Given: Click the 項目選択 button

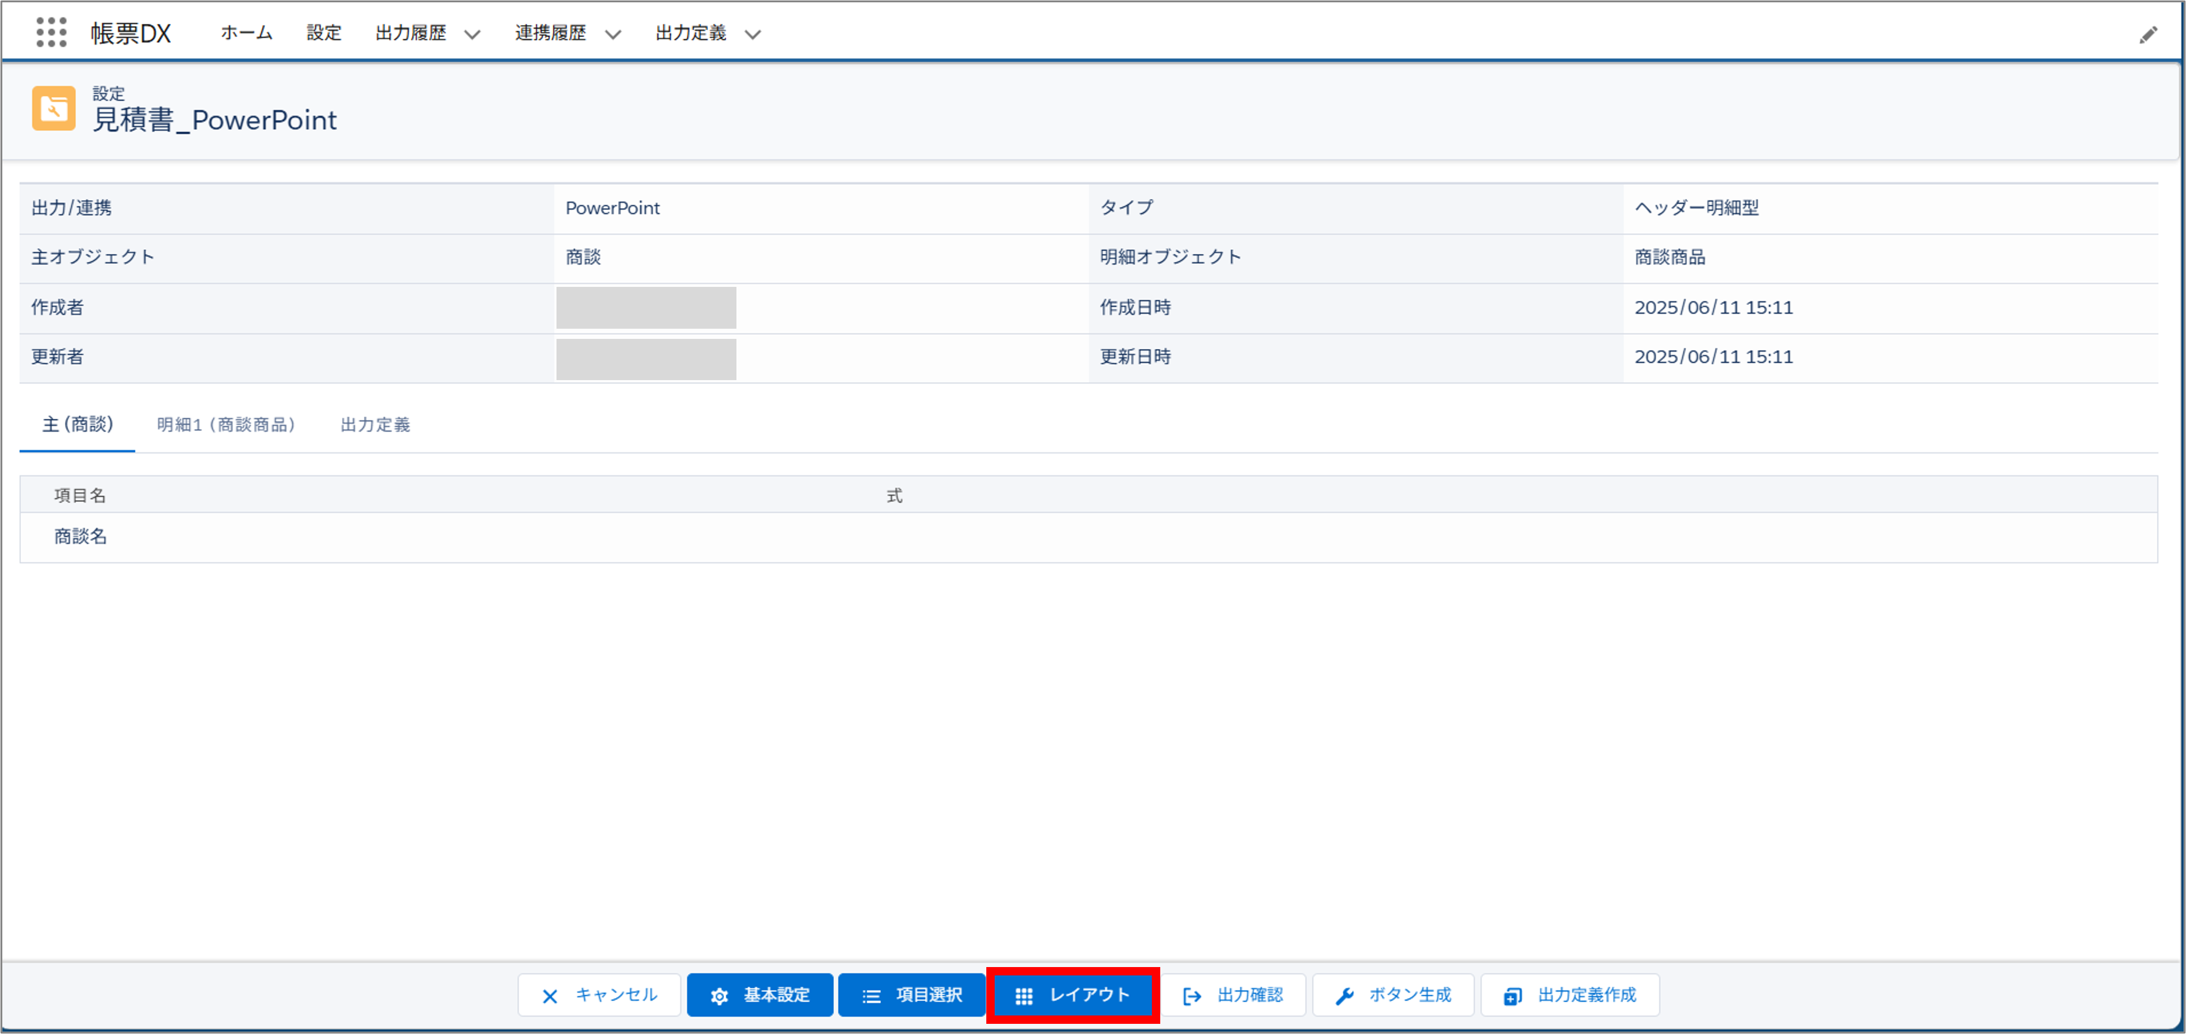Looking at the screenshot, I should click(x=912, y=995).
